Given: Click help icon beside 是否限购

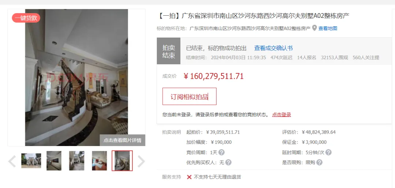Looking at the screenshot, I should coord(319,162).
